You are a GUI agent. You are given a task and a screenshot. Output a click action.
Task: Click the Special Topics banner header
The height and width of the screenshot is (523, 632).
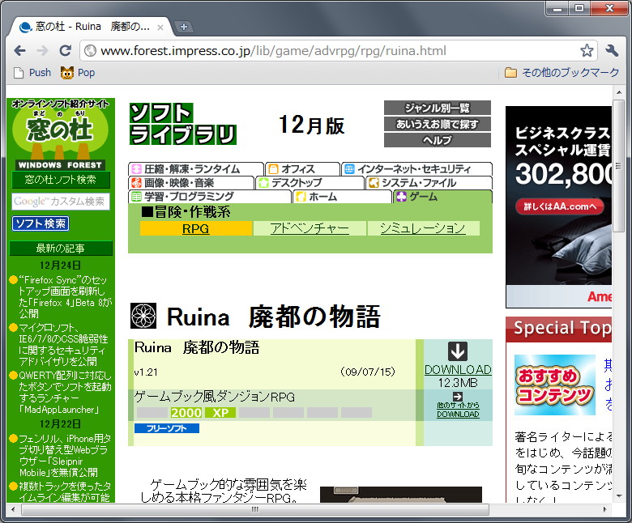coord(559,329)
